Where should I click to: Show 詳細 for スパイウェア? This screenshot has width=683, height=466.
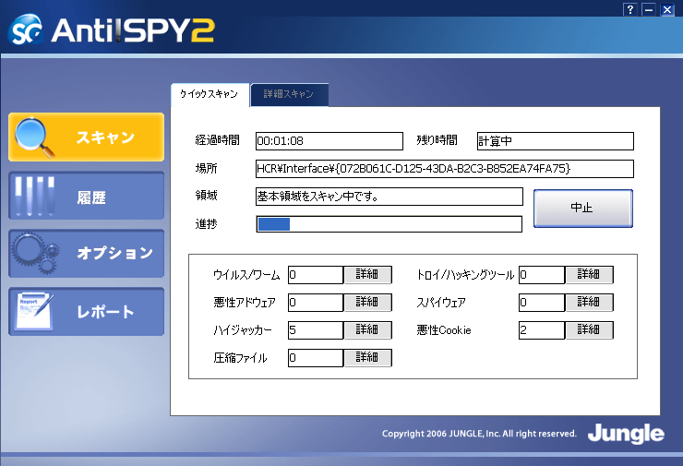point(589,303)
